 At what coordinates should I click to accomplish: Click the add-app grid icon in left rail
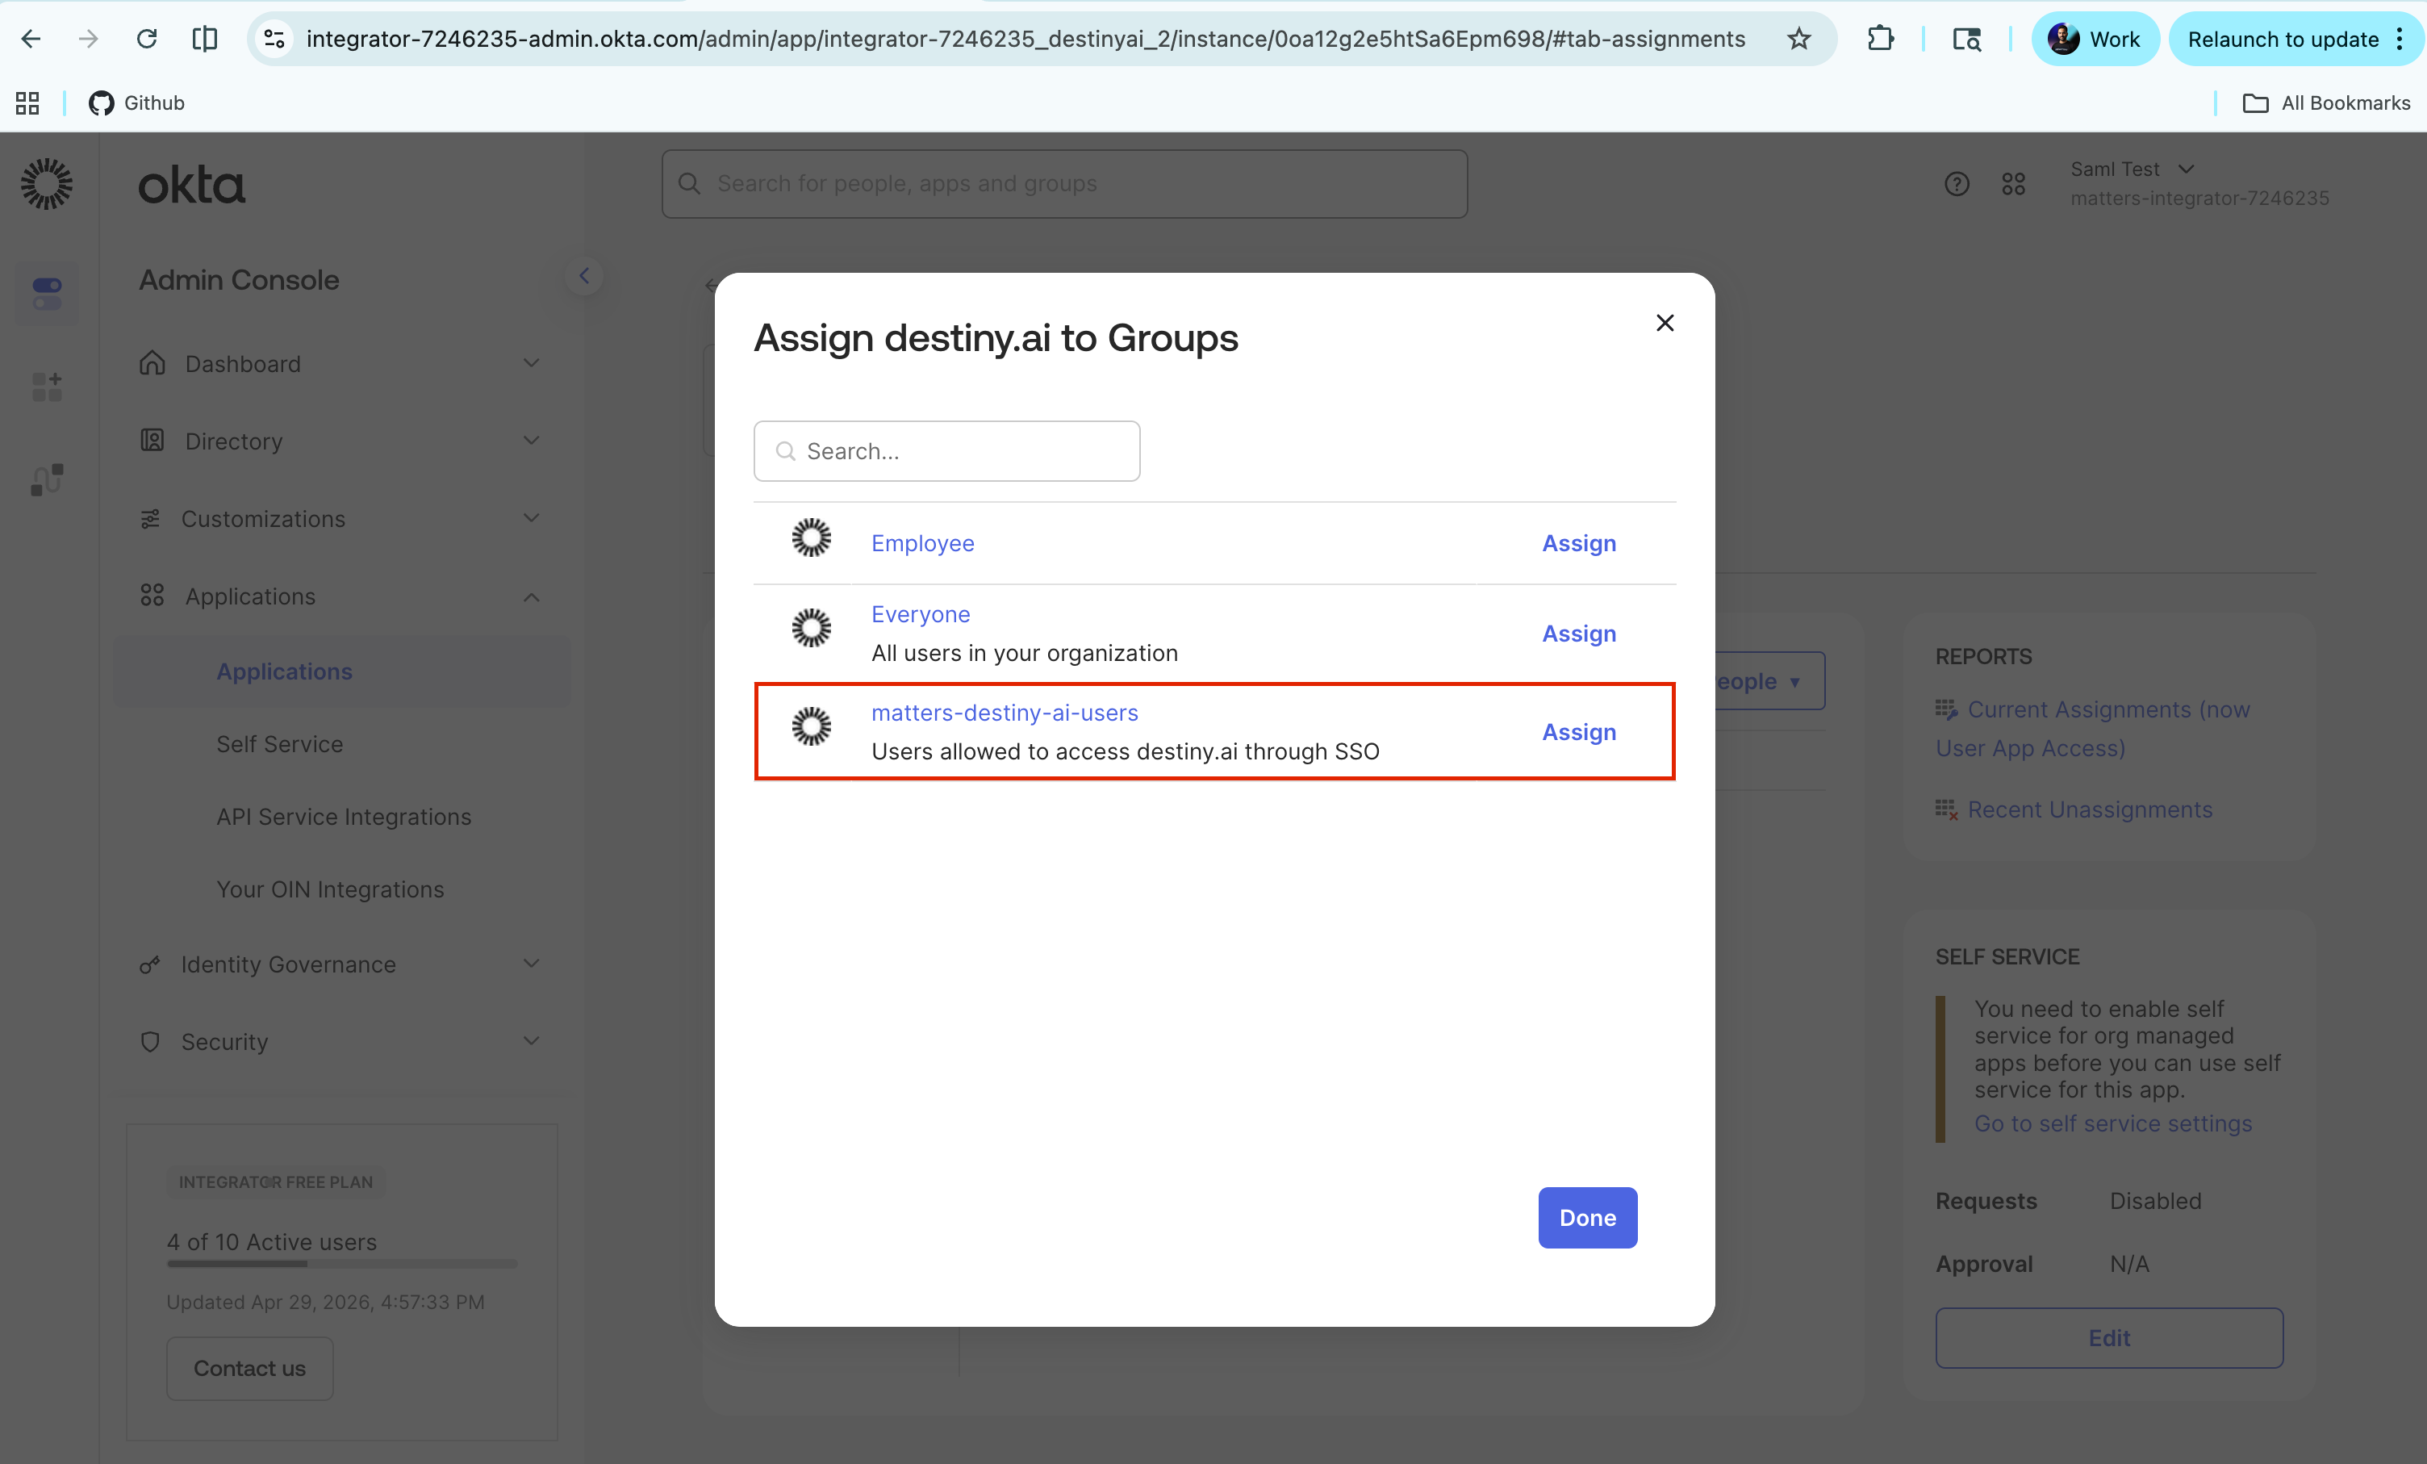pos(48,387)
